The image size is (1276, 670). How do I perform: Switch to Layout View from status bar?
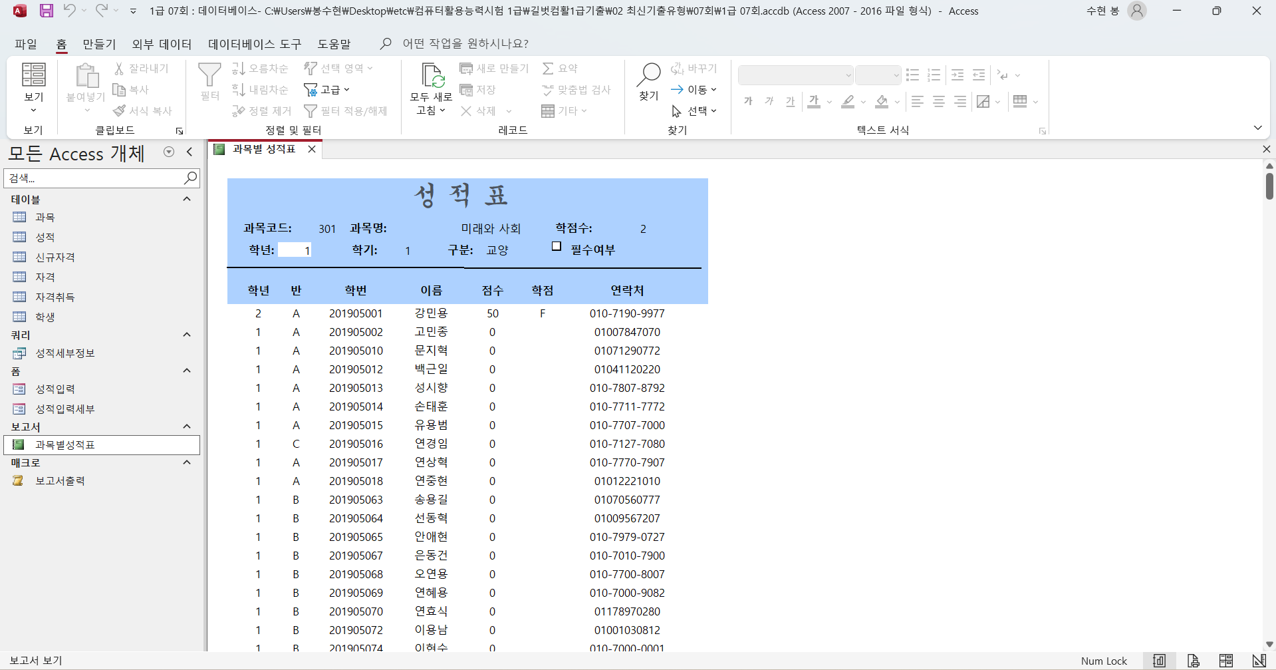(1226, 661)
